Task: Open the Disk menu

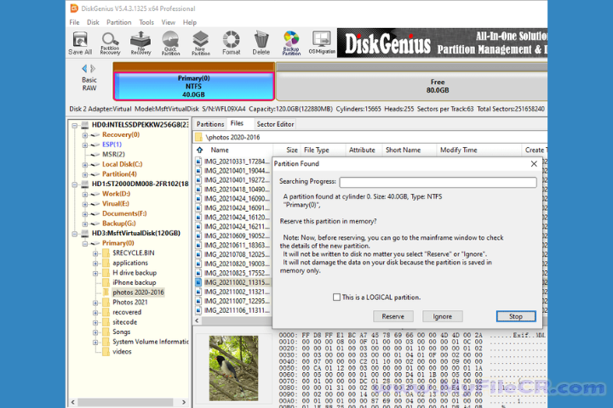Action: 93,22
